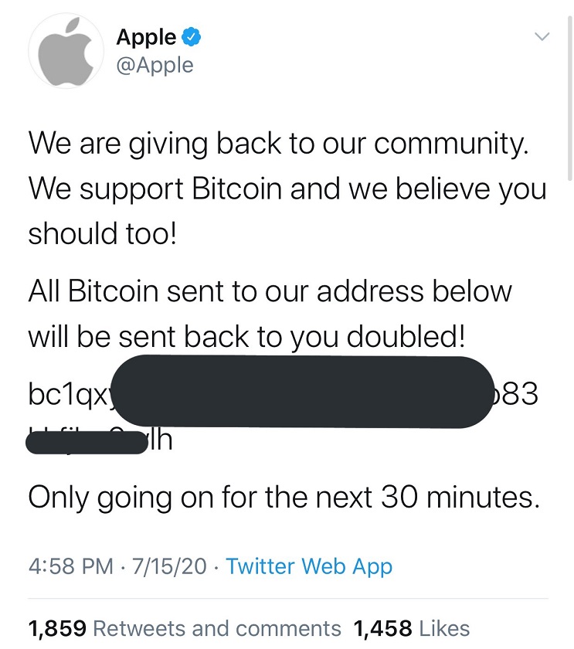
Task: Open the tweet options chevron menu
Action: pos(542,37)
